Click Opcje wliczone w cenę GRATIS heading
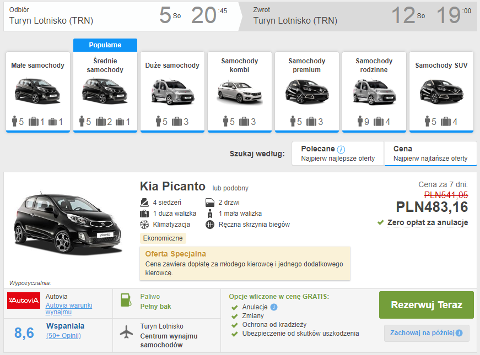 coord(279,297)
